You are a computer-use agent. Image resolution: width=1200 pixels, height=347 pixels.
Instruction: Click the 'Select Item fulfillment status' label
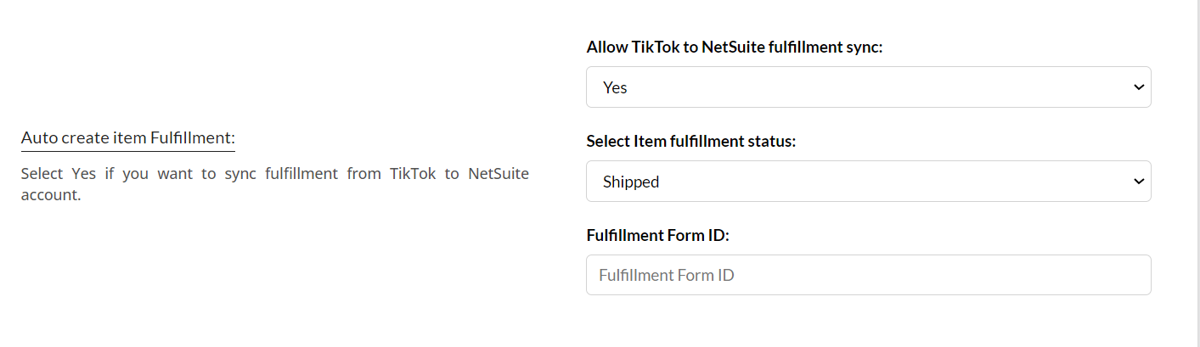690,142
